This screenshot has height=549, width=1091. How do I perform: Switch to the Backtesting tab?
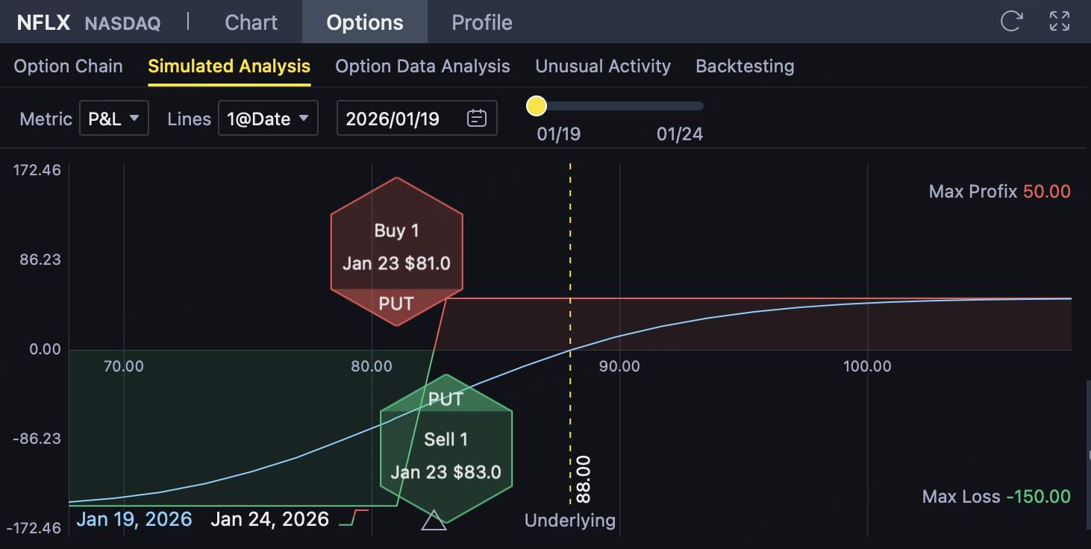pyautogui.click(x=744, y=66)
